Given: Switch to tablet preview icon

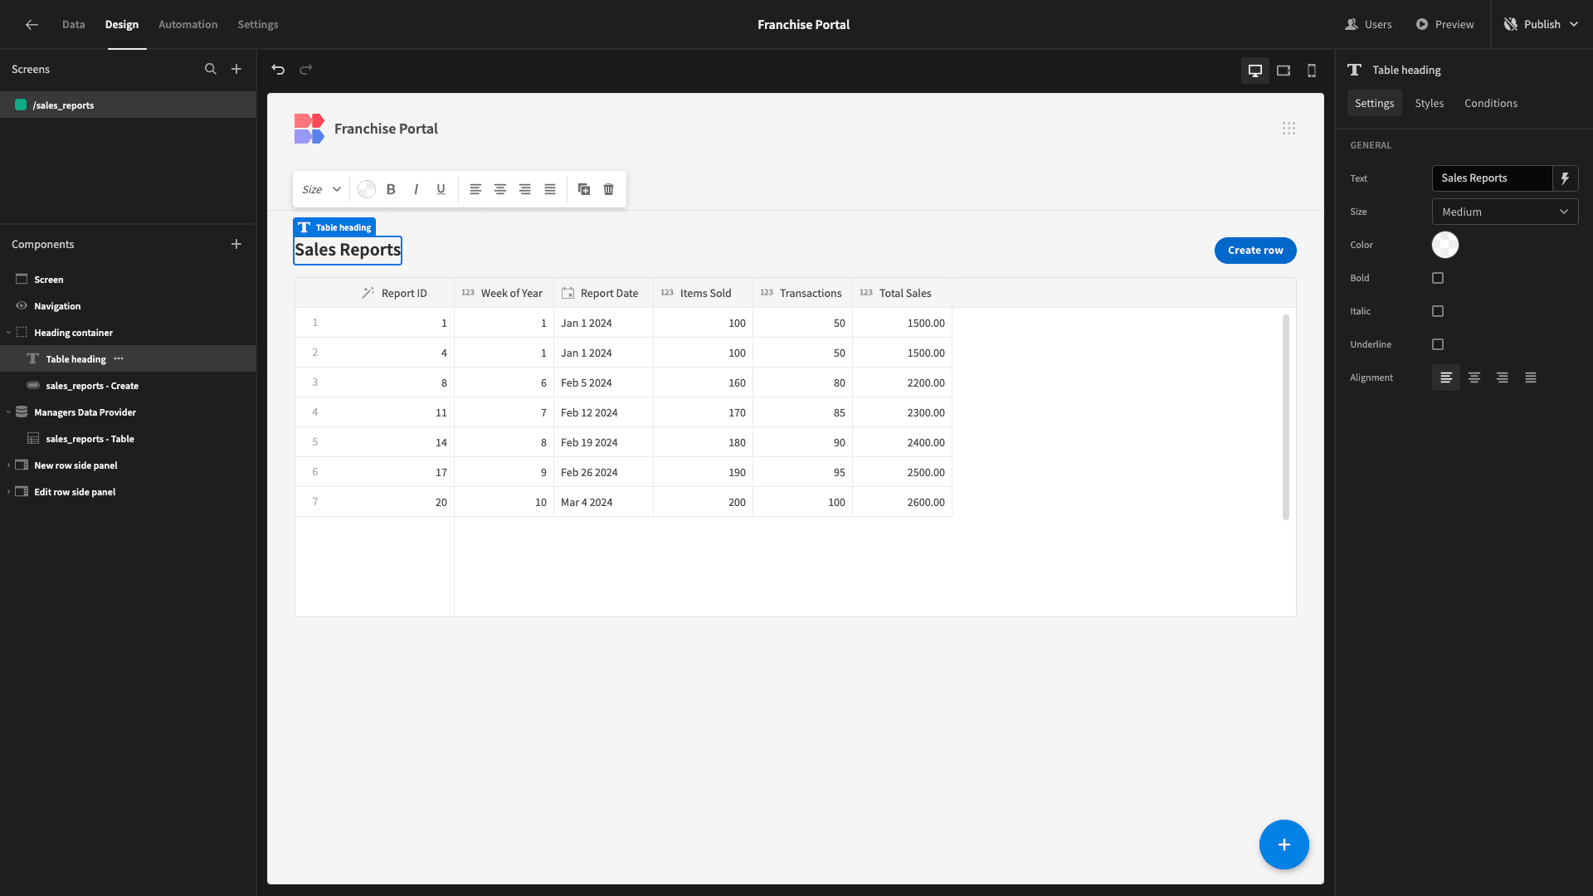Looking at the screenshot, I should 1284,71.
